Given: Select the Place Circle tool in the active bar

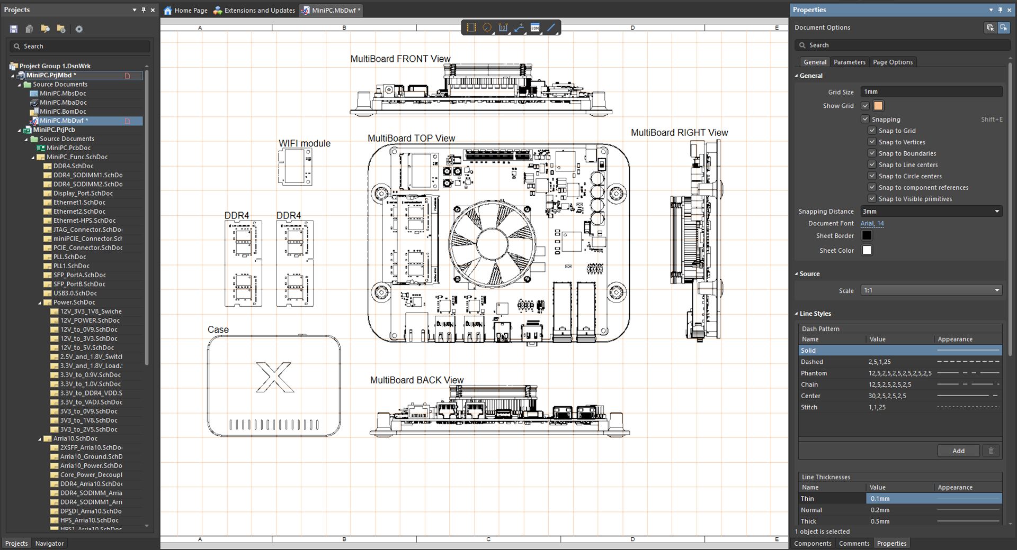Looking at the screenshot, I should pyautogui.click(x=487, y=27).
